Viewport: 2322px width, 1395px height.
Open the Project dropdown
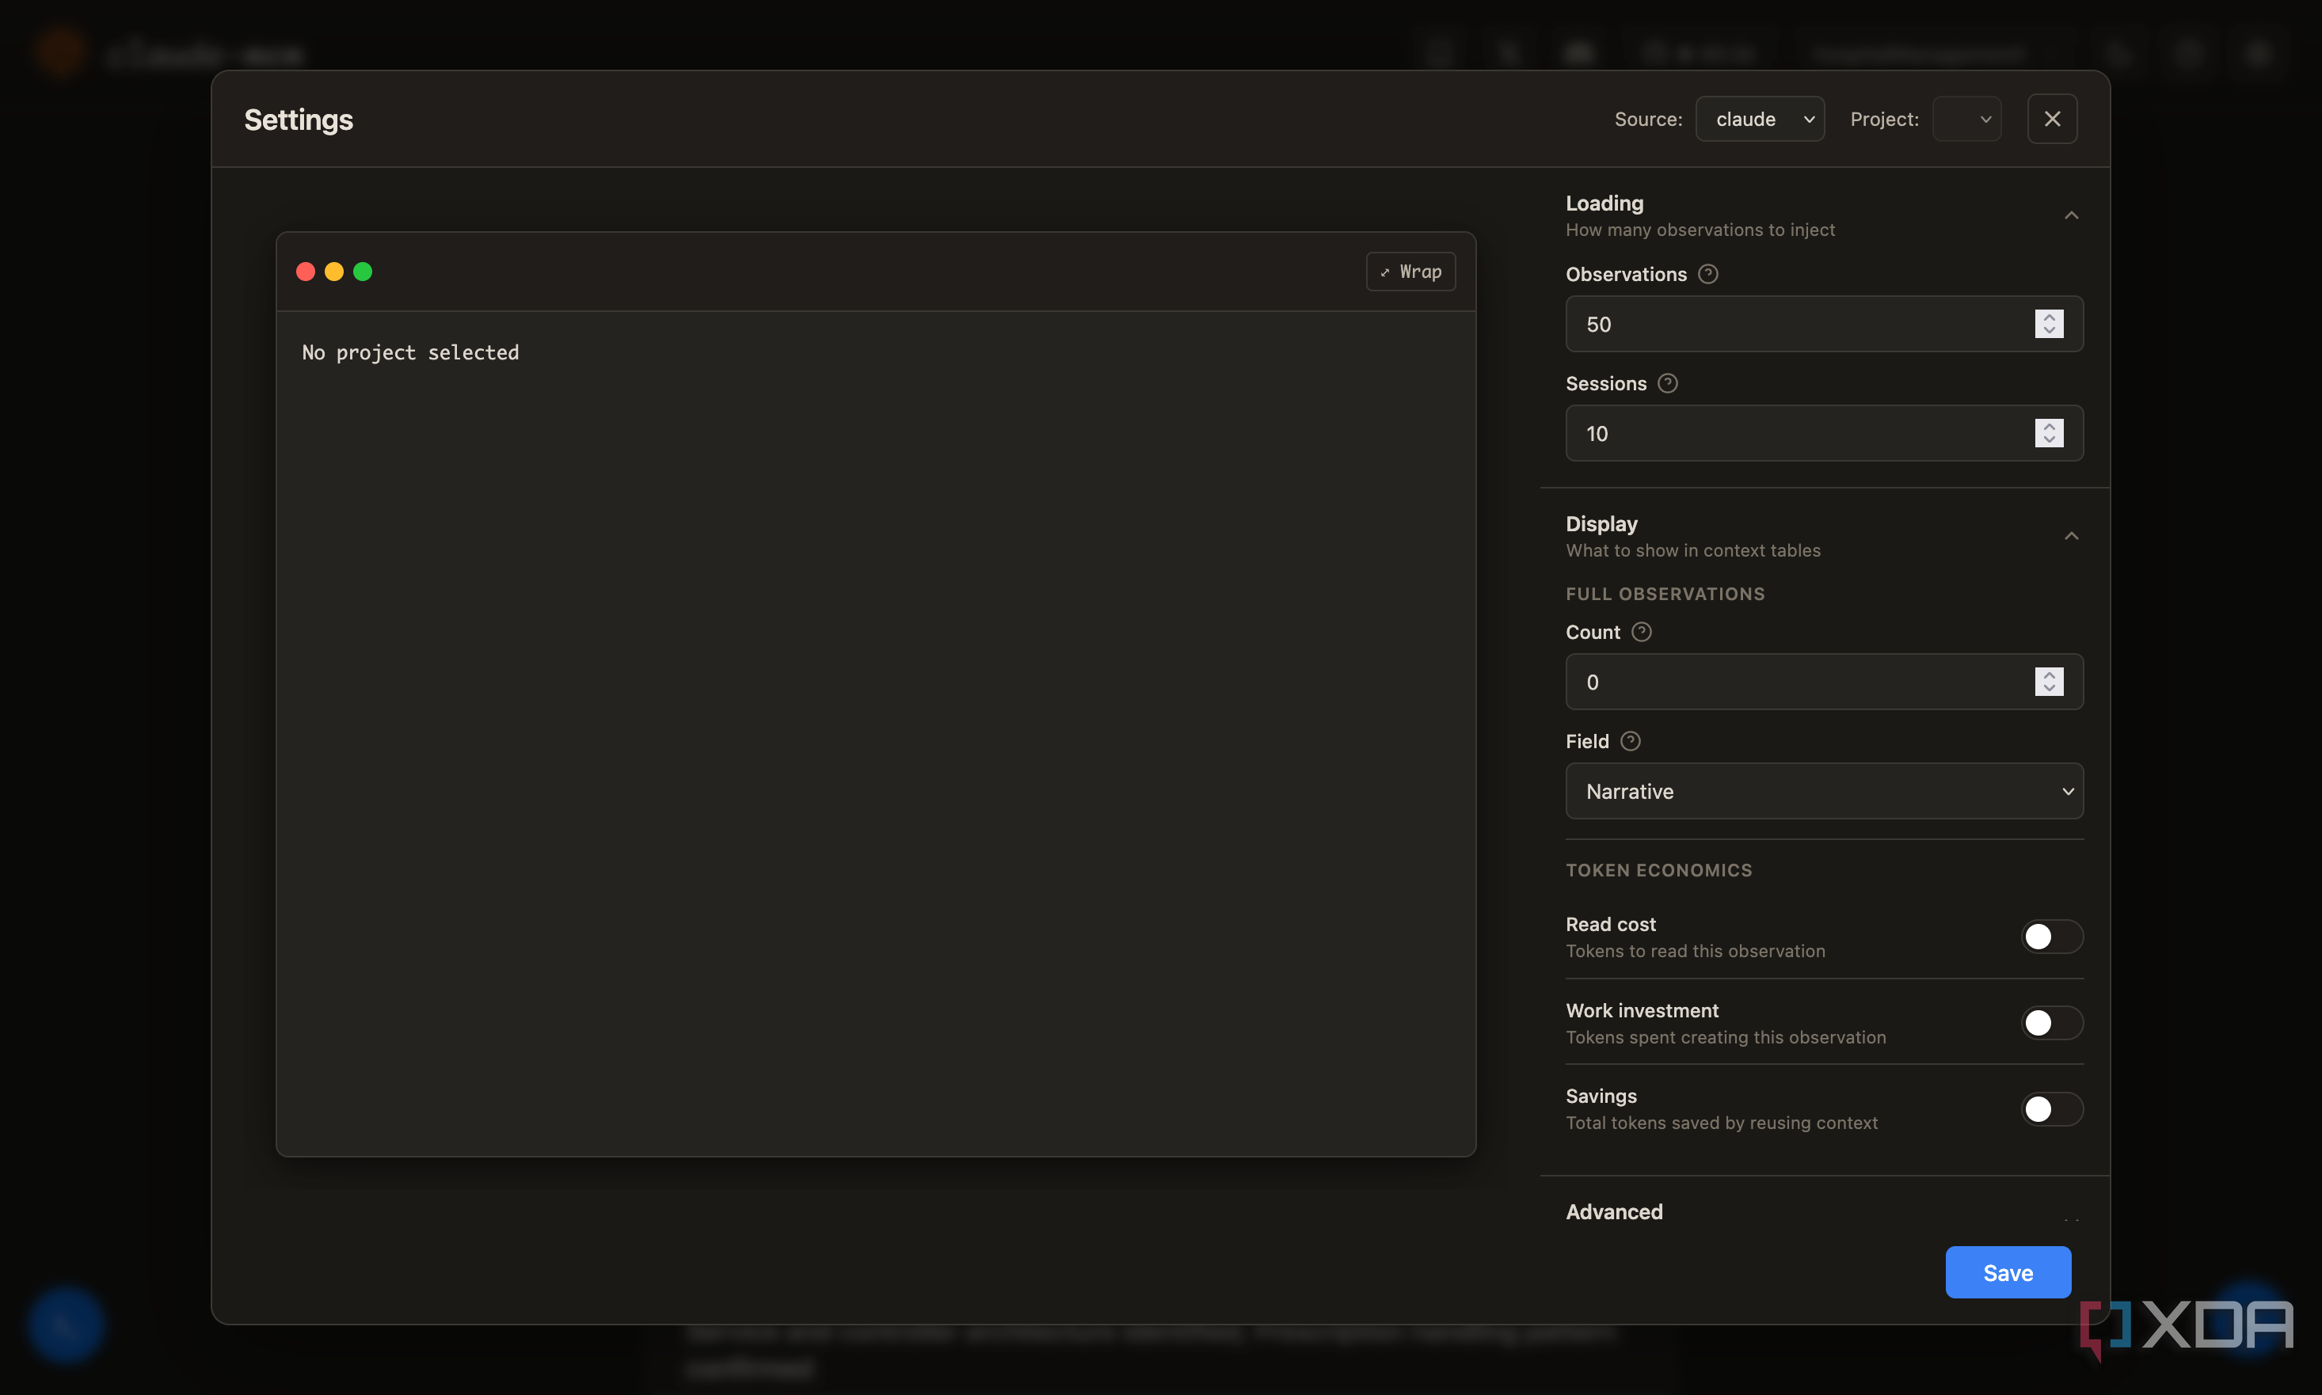tap(1966, 119)
